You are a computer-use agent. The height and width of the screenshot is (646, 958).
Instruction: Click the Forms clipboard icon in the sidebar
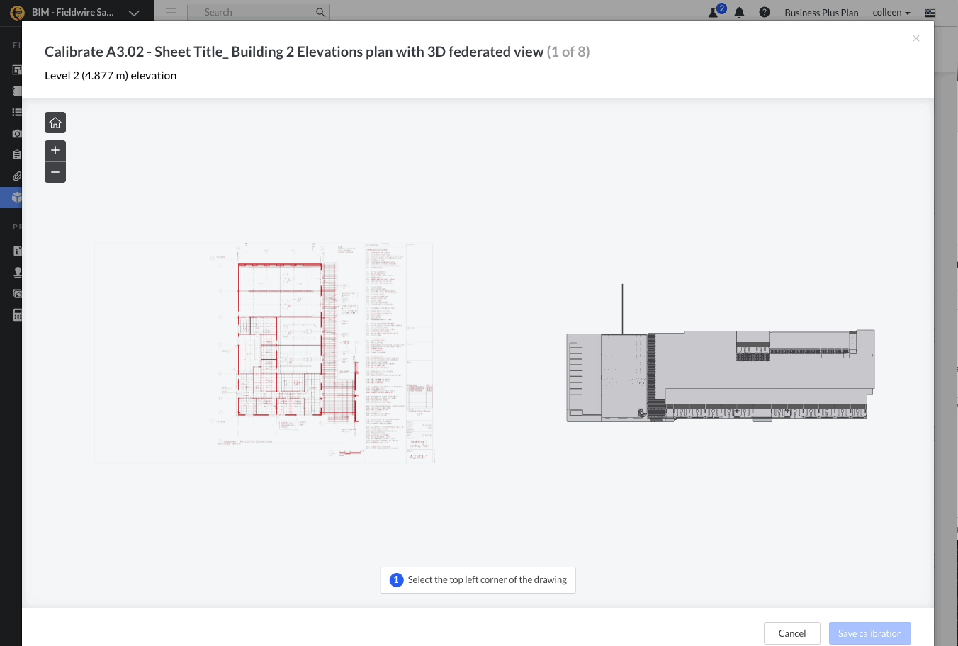(x=16, y=154)
